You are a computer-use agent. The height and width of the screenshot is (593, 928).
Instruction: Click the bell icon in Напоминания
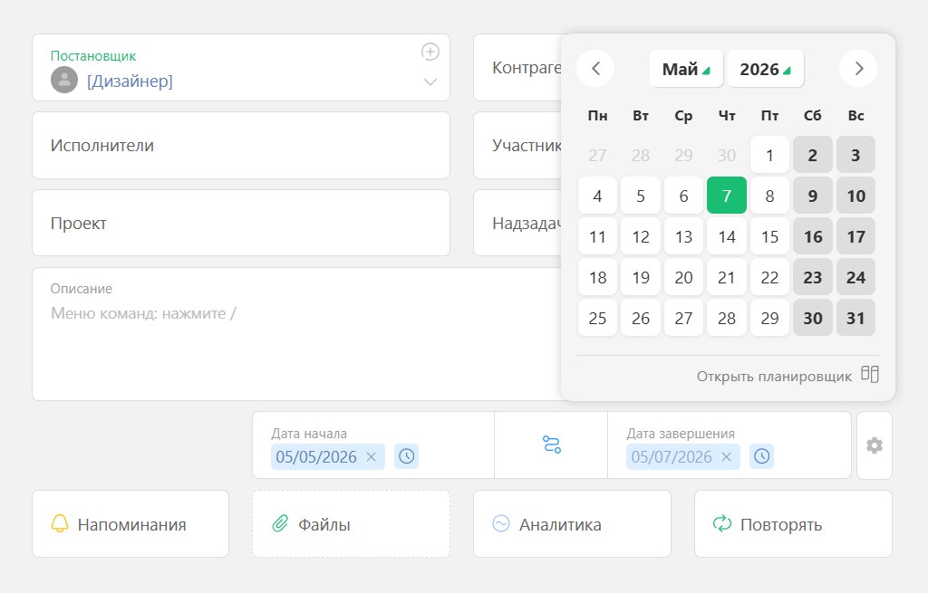point(60,523)
